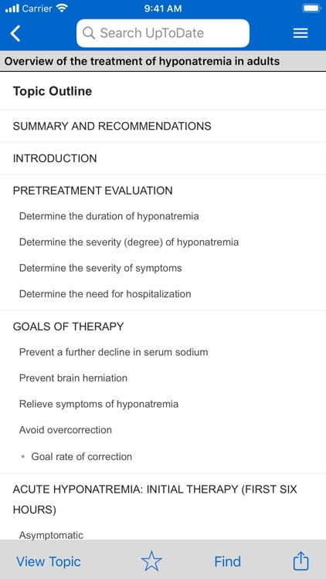Select the Pretreatment Evaluation heading

coord(93,191)
